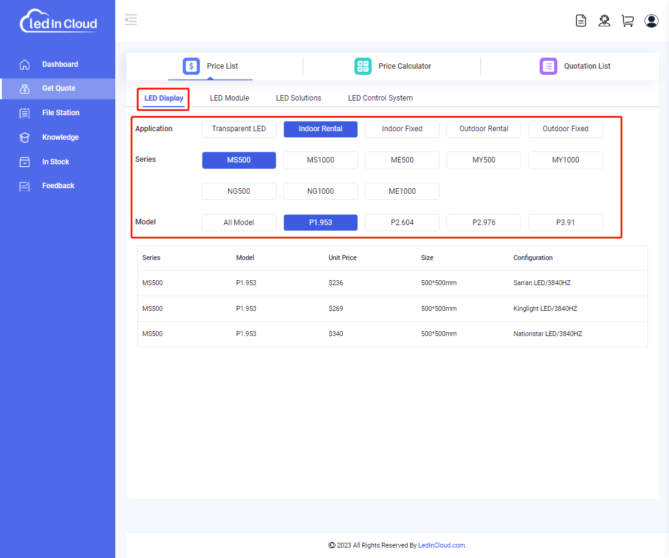This screenshot has width=669, height=558.
Task: Select the MS1000 series option
Action: (320, 161)
